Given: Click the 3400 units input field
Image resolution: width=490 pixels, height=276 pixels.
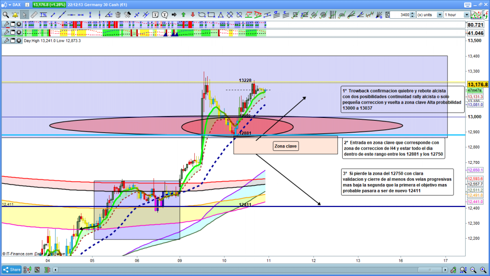Looking at the screenshot, I should tap(400, 15).
